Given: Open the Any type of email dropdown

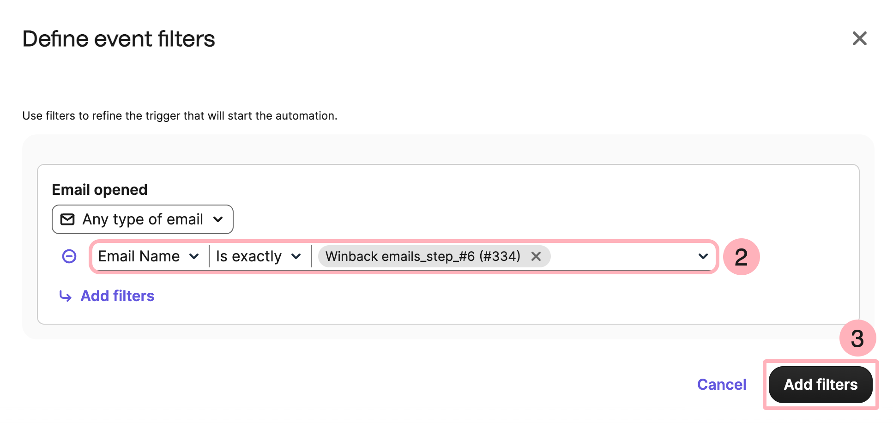Looking at the screenshot, I should click(143, 219).
